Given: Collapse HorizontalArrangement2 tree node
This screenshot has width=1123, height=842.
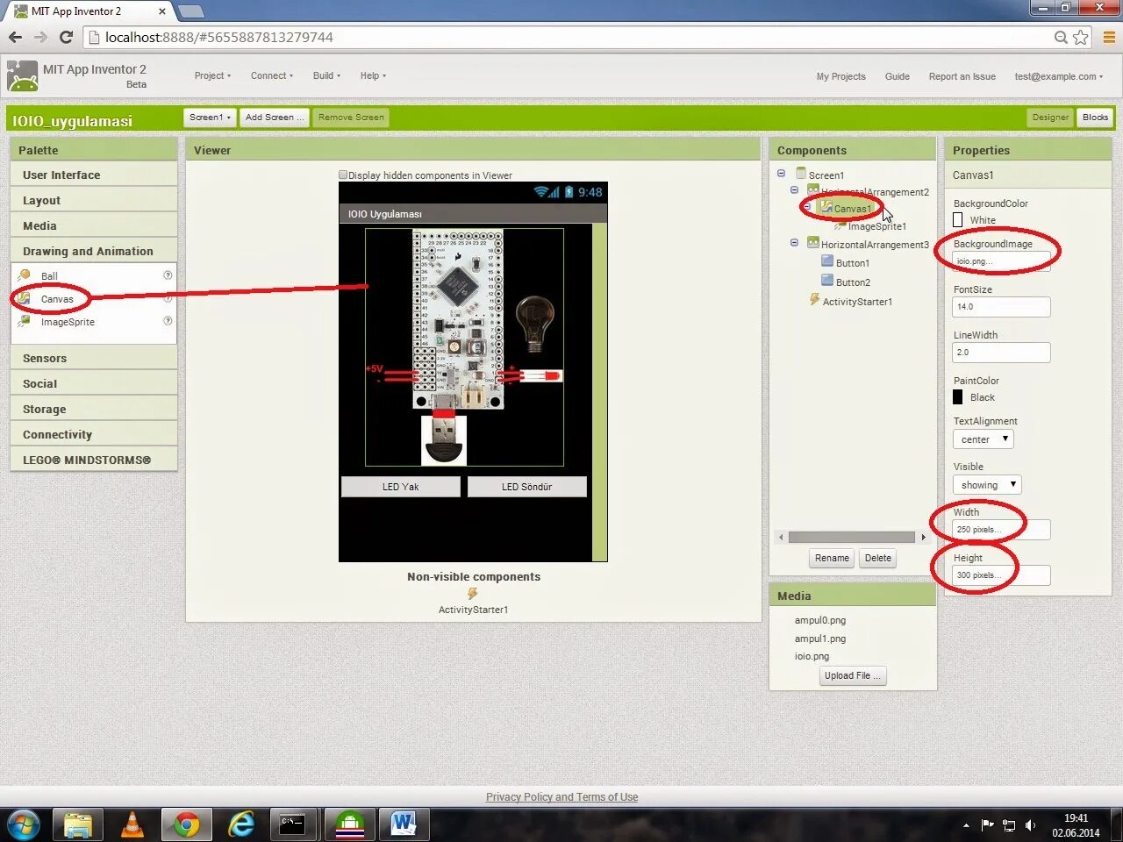Looking at the screenshot, I should pyautogui.click(x=794, y=189).
